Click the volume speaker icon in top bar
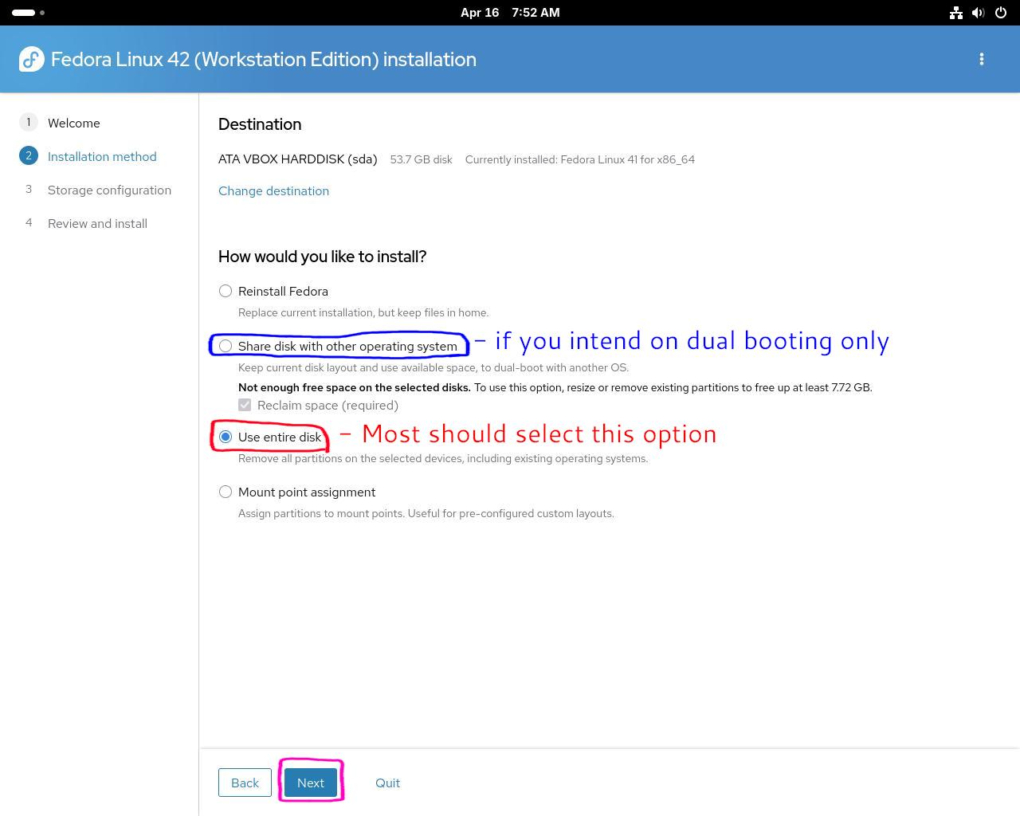Screen dimensions: 1020x816 coord(979,13)
